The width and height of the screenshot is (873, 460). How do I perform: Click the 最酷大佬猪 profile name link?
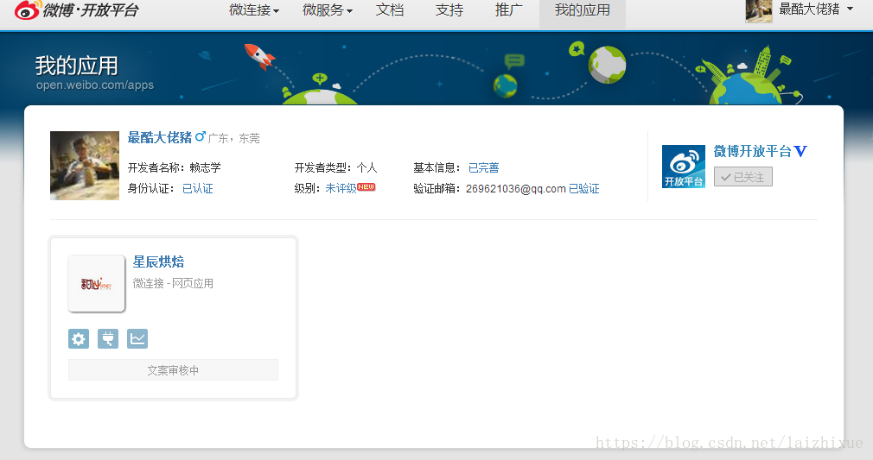click(x=160, y=137)
